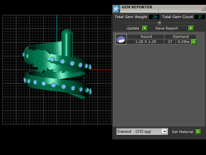Click the Gem Reporter panel icon
Screen dimensions: 206x155
point(116,9)
